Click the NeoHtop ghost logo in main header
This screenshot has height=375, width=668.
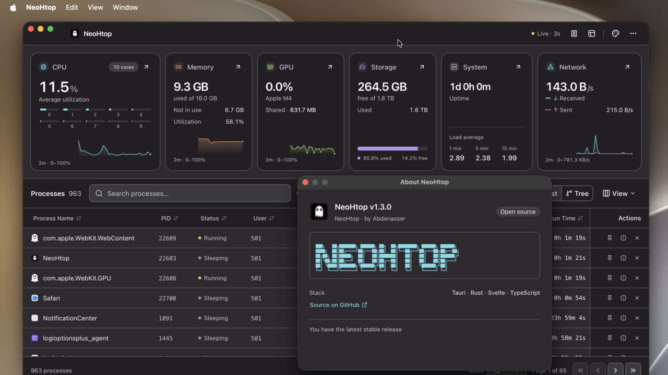click(x=75, y=33)
